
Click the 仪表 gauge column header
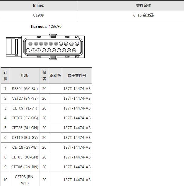click(44, 76)
